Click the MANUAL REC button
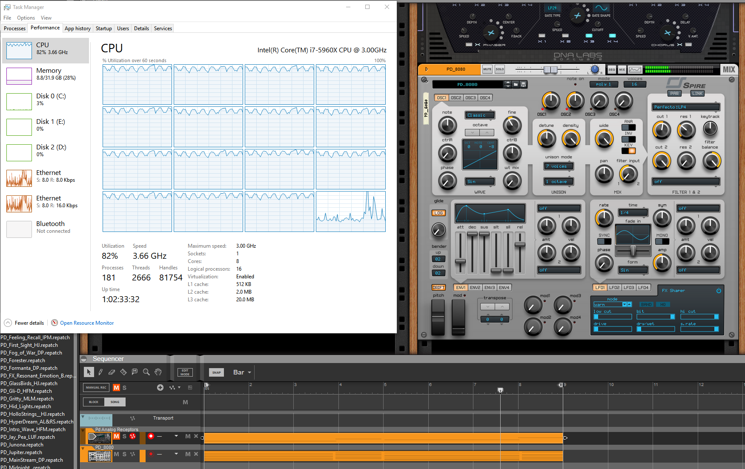745x469 pixels. click(96, 387)
